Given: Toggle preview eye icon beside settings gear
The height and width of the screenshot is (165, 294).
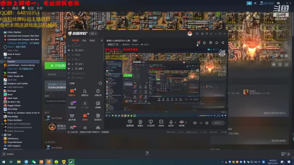Looking at the screenshot, I should [201, 123].
